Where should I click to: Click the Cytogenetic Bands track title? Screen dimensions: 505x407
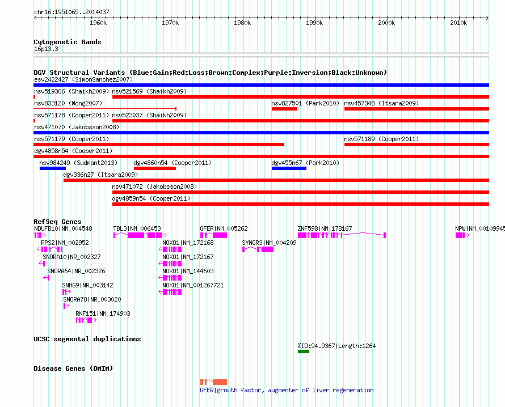68,42
